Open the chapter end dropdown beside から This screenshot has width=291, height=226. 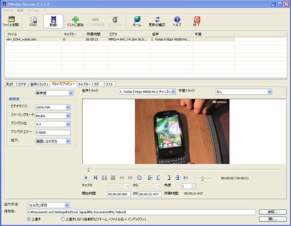(150, 186)
